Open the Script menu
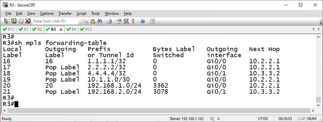Image resolution: width=323 pixels, height=122 pixels. (x=81, y=14)
